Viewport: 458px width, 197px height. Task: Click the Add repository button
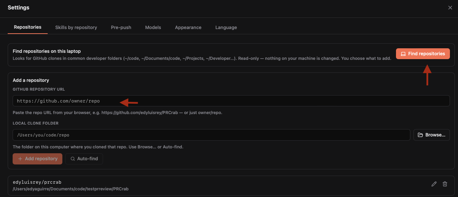pyautogui.click(x=37, y=159)
